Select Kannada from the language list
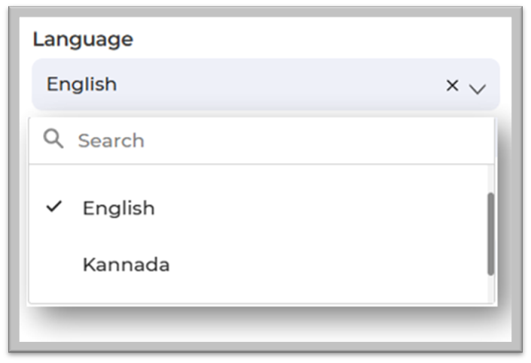 pos(126,265)
